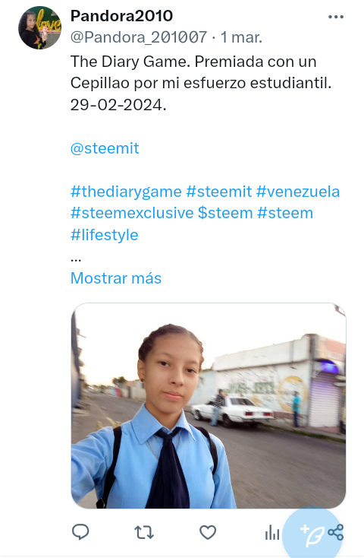Open the @Pandora_201007 handle

[139, 37]
